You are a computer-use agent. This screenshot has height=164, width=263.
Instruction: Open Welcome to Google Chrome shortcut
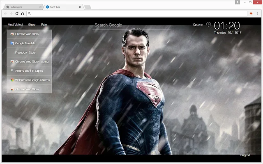coord(29,80)
